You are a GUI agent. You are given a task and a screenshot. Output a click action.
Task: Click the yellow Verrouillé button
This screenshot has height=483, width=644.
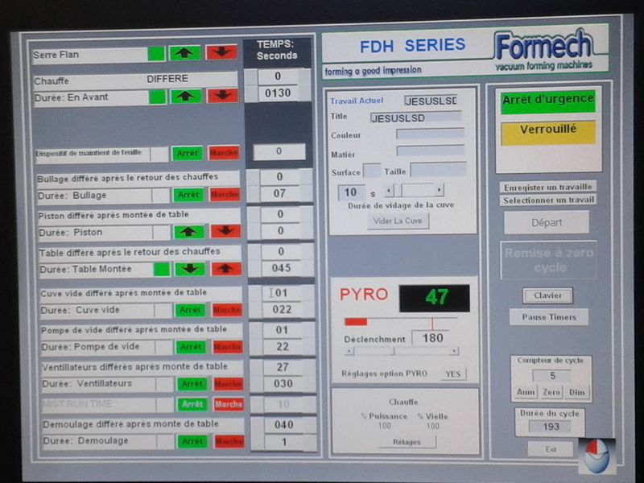pyautogui.click(x=548, y=132)
